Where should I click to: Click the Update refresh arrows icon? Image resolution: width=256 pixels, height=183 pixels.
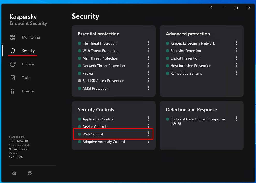(13, 64)
